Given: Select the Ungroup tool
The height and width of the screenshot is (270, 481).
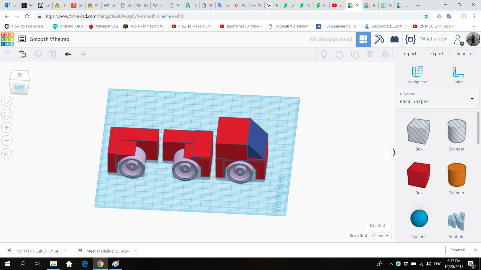Looking at the screenshot, I should (355, 54).
